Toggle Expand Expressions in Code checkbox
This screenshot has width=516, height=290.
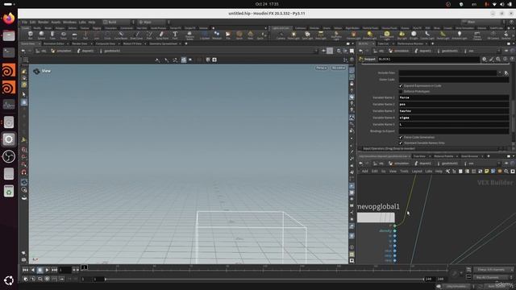(401, 86)
